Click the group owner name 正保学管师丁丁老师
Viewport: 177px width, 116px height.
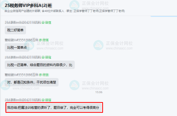[x=86, y=11]
